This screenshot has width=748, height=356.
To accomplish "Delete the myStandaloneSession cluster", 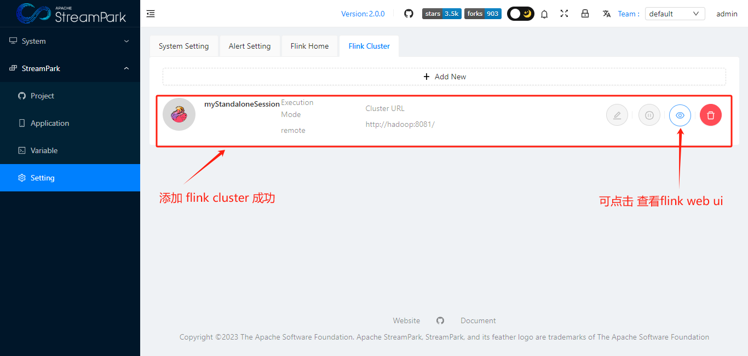I will pyautogui.click(x=710, y=115).
